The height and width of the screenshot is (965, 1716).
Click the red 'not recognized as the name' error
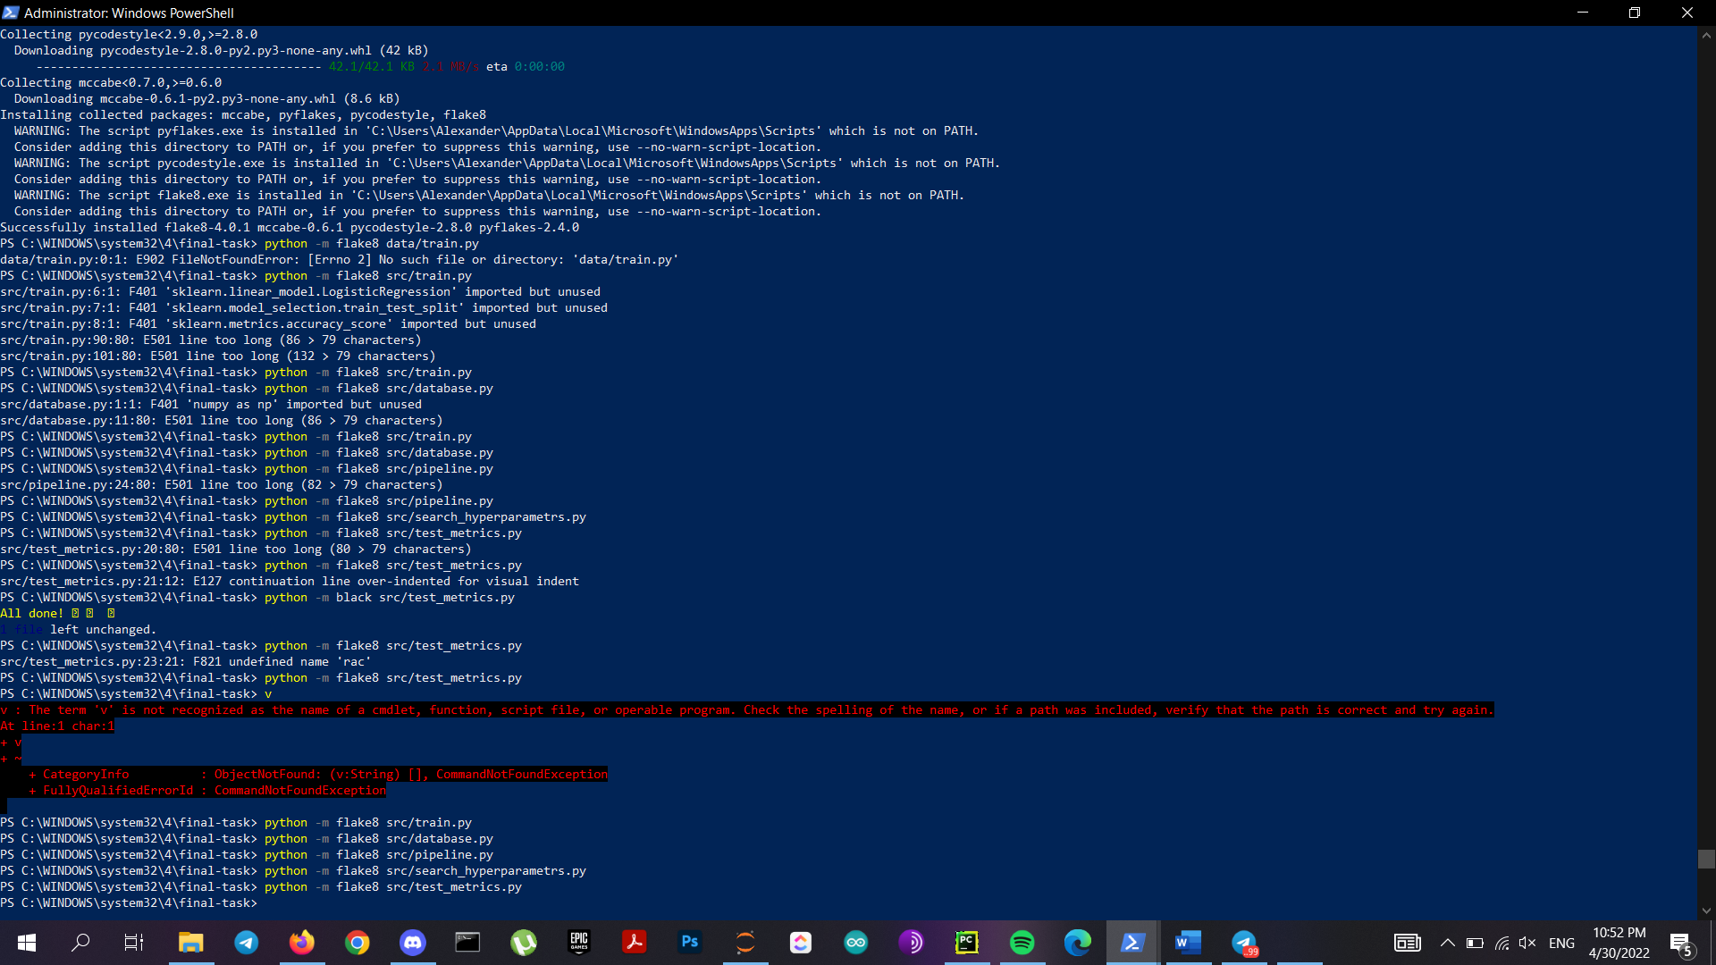pyautogui.click(x=747, y=710)
